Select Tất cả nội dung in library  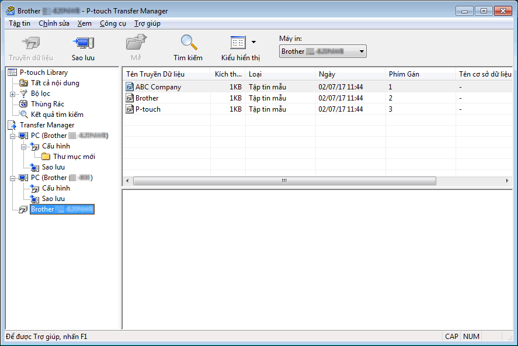55,83
